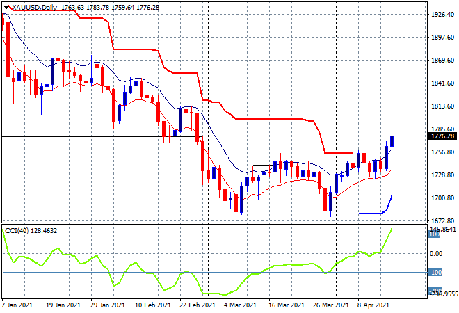
Task: Click the 1728.80 price scale label
Action: (442, 175)
